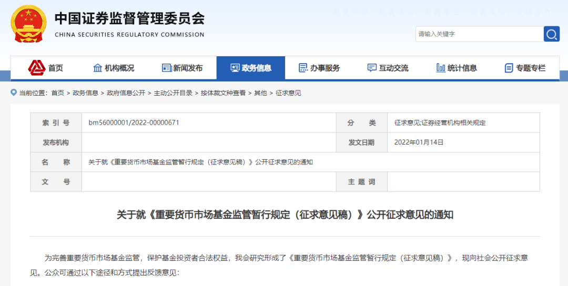This screenshot has width=568, height=286.
Task: Open the 机构概况 navigation tab
Action: [x=114, y=68]
